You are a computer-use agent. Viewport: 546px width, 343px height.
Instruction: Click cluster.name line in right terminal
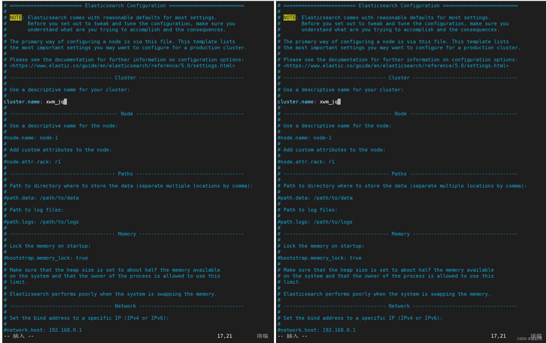pyautogui.click(x=309, y=102)
